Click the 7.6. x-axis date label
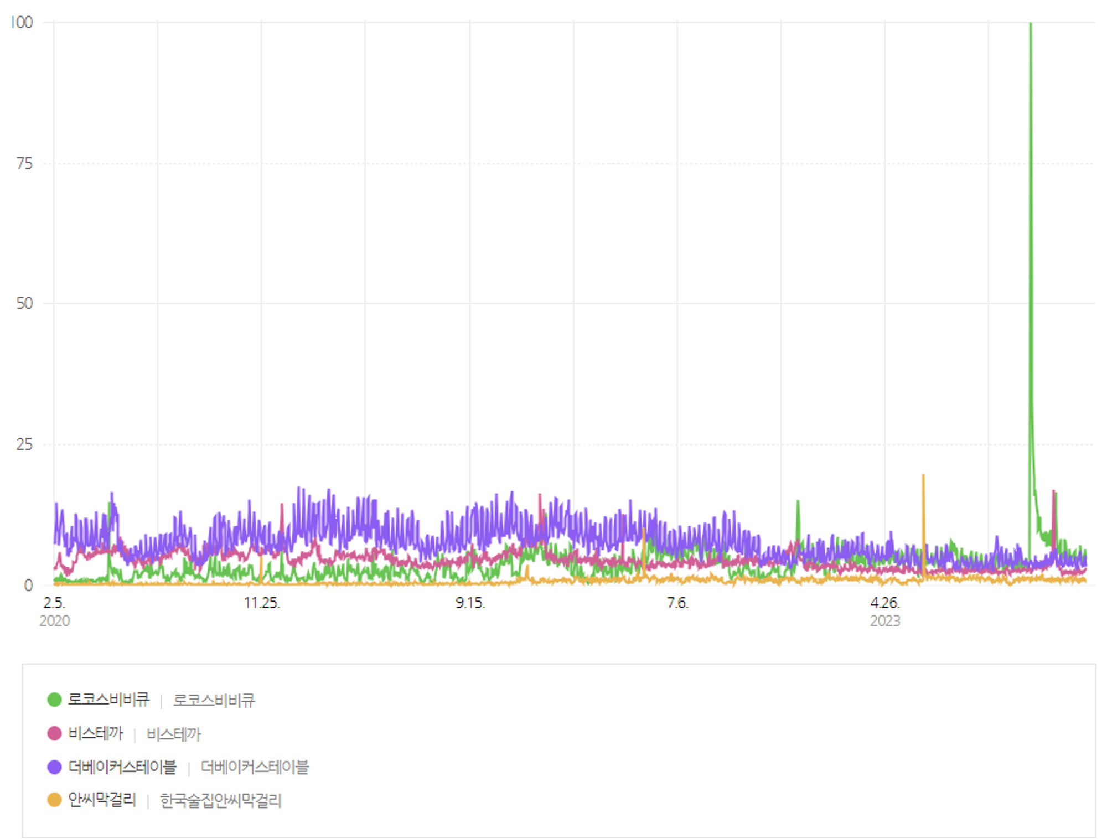 (677, 603)
